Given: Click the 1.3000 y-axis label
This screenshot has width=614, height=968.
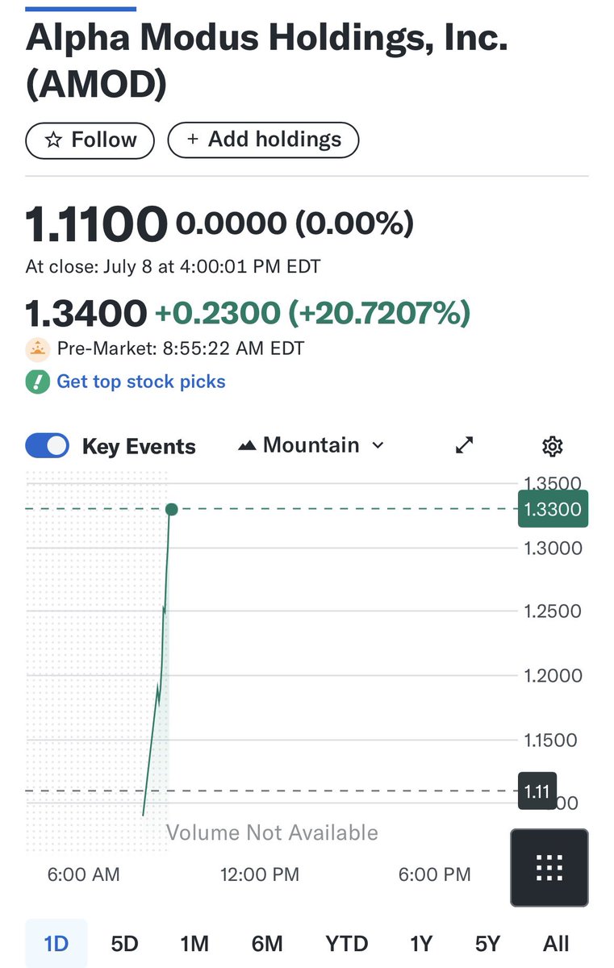Looking at the screenshot, I should (552, 548).
